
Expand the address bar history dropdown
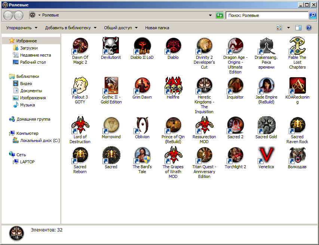(211, 15)
